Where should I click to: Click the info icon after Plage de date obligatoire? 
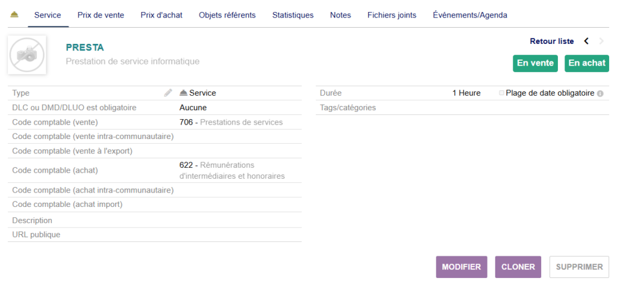(x=600, y=93)
